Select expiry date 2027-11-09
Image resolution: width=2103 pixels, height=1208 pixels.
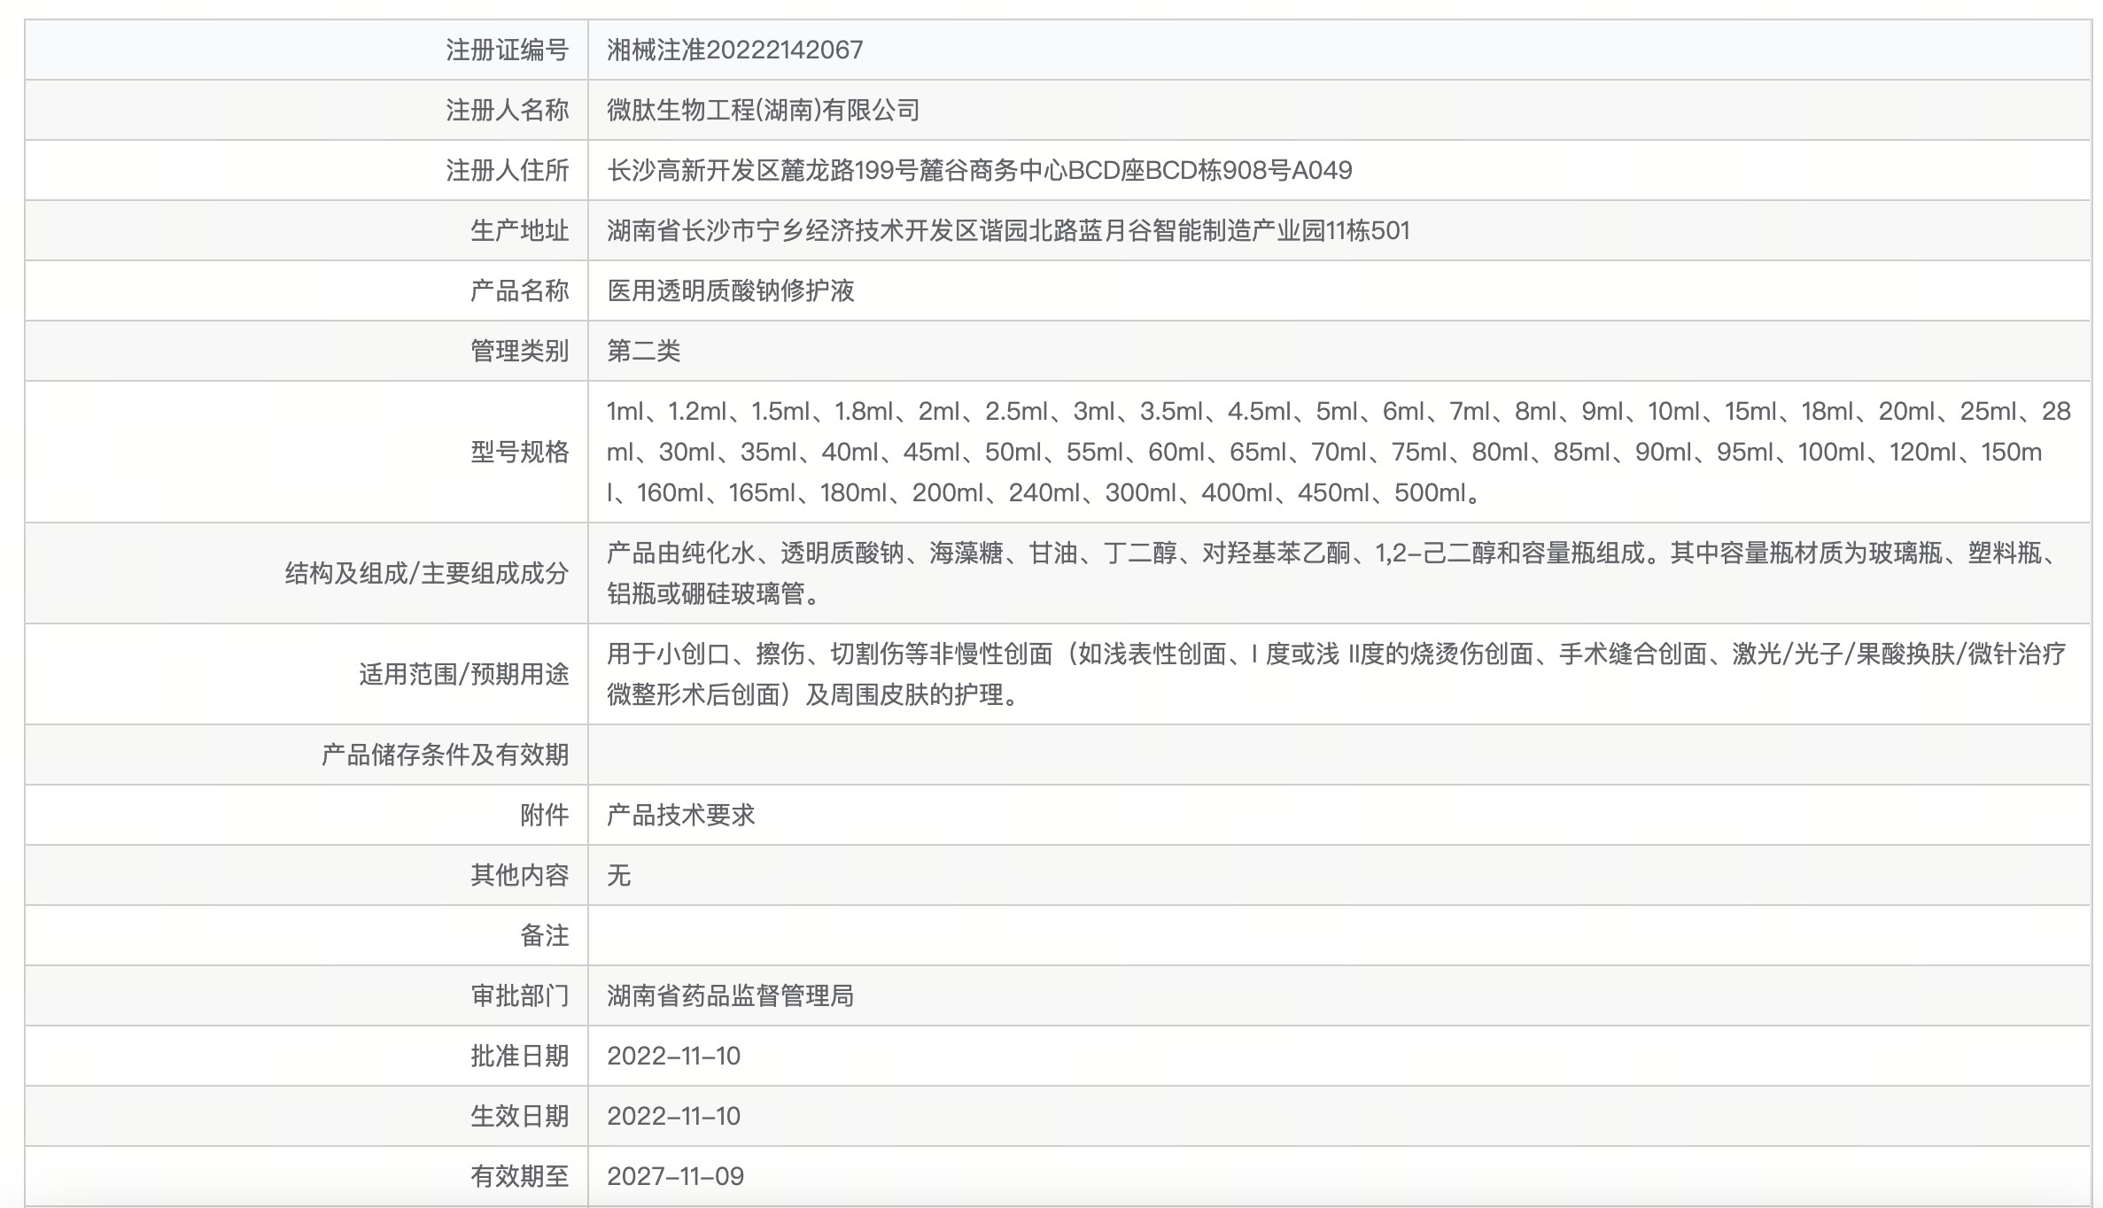click(x=676, y=1176)
